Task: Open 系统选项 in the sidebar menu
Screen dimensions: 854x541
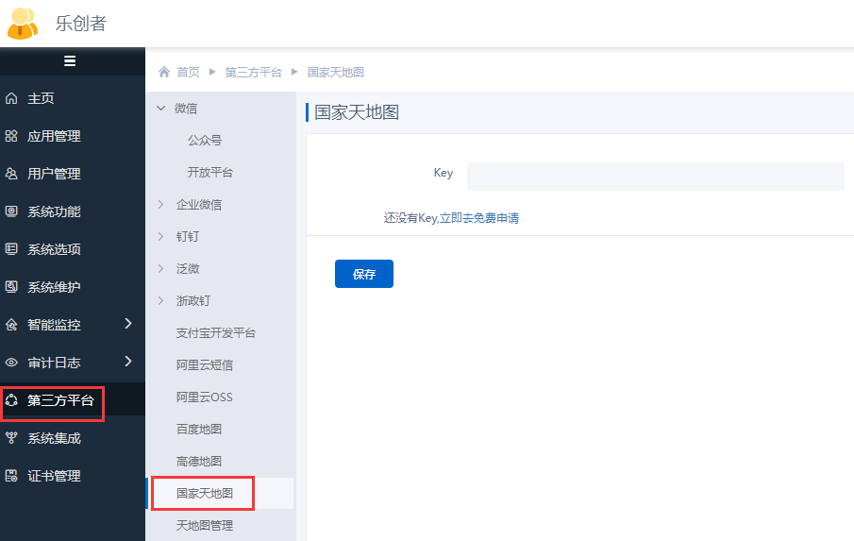Action: (54, 249)
